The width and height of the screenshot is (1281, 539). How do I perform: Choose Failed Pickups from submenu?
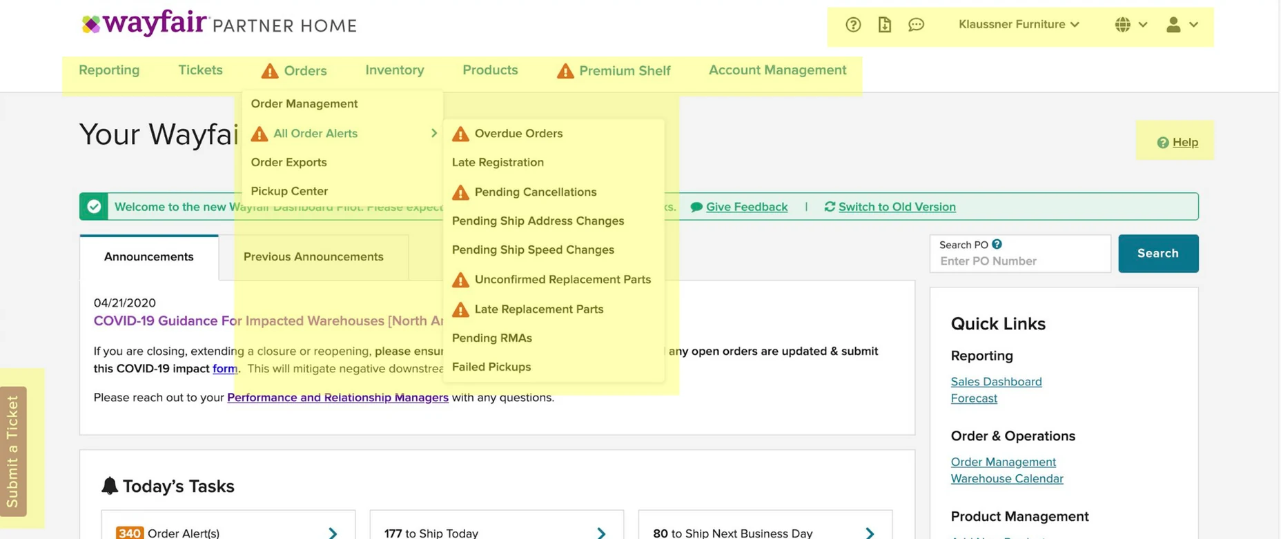pos(491,367)
